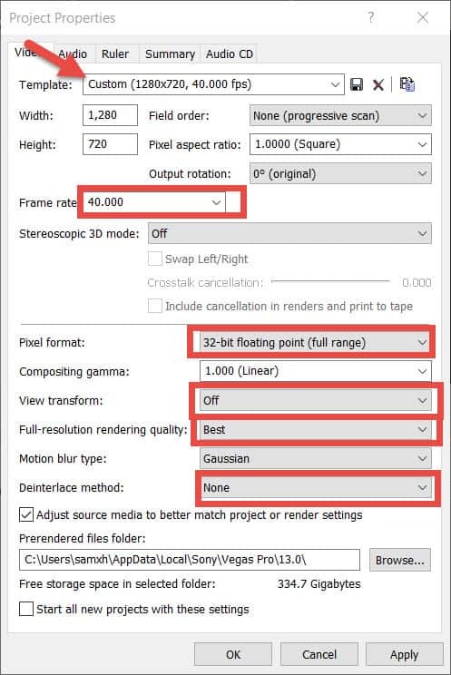The height and width of the screenshot is (675, 451).
Task: Enable Start all new projects with these settings
Action: 26,609
